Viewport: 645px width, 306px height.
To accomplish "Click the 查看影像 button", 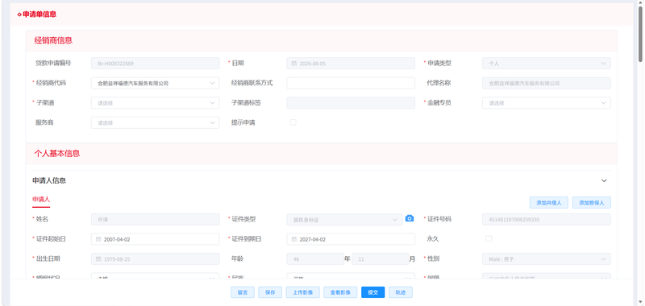I will coord(340,292).
